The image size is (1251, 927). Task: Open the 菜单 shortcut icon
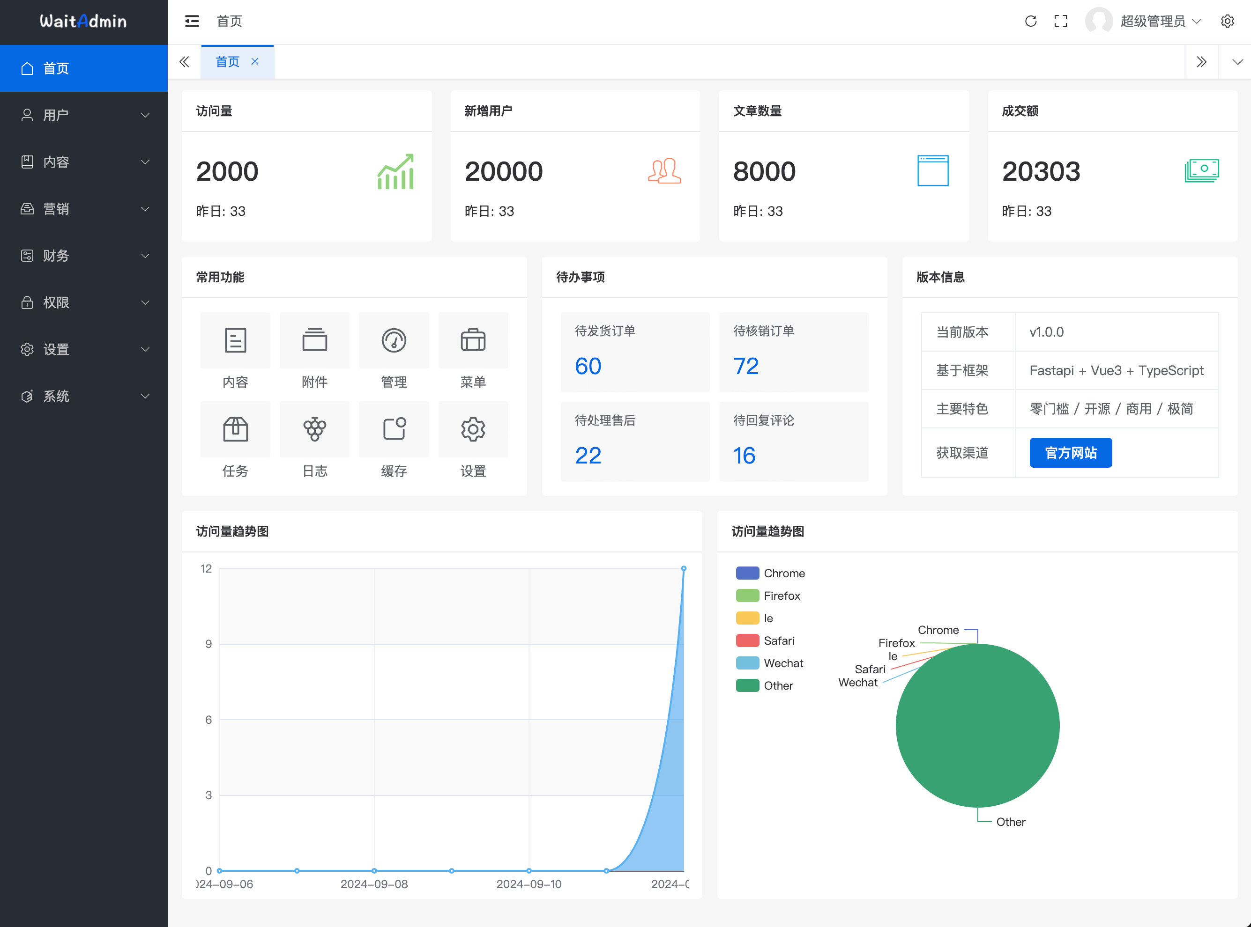point(473,341)
